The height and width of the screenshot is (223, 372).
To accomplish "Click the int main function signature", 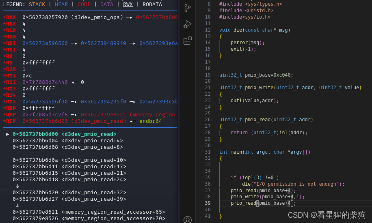I will [x=264, y=152].
